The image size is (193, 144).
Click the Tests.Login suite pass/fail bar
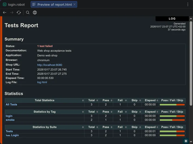pos(172,135)
